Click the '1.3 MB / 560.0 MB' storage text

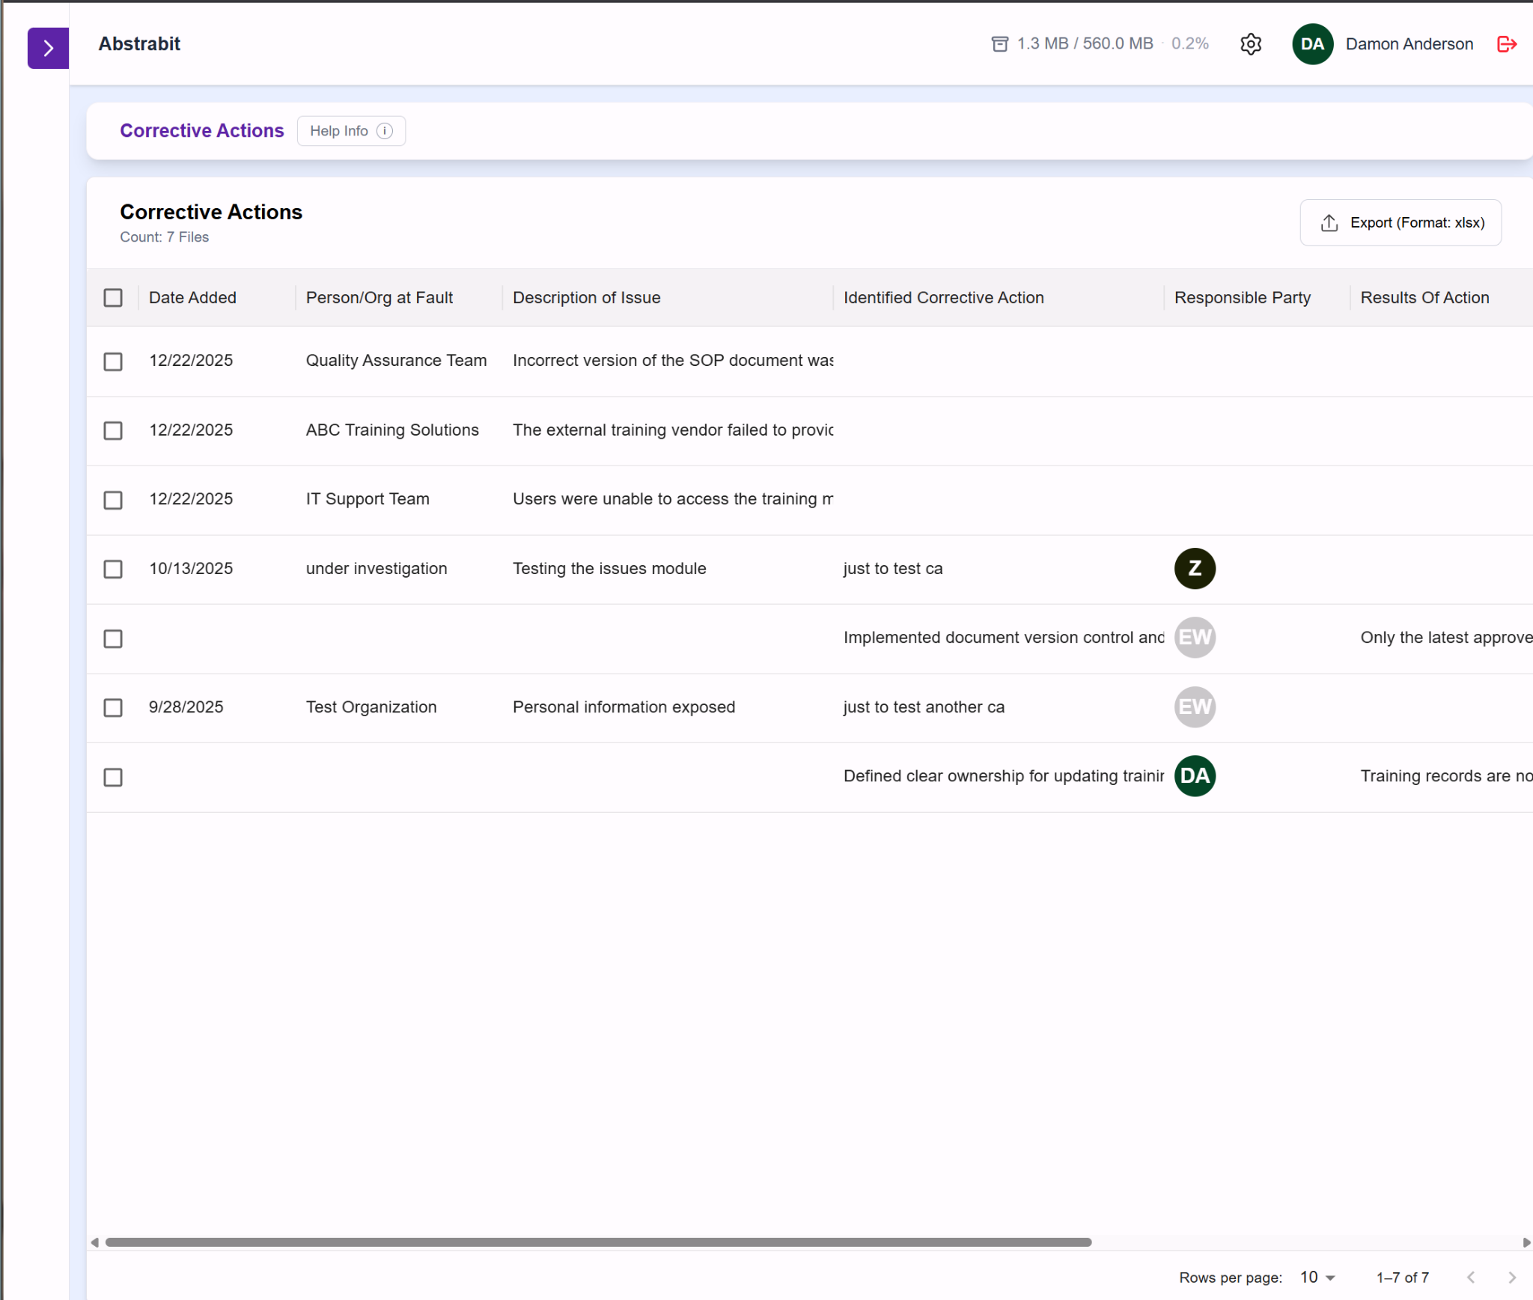(x=1085, y=44)
